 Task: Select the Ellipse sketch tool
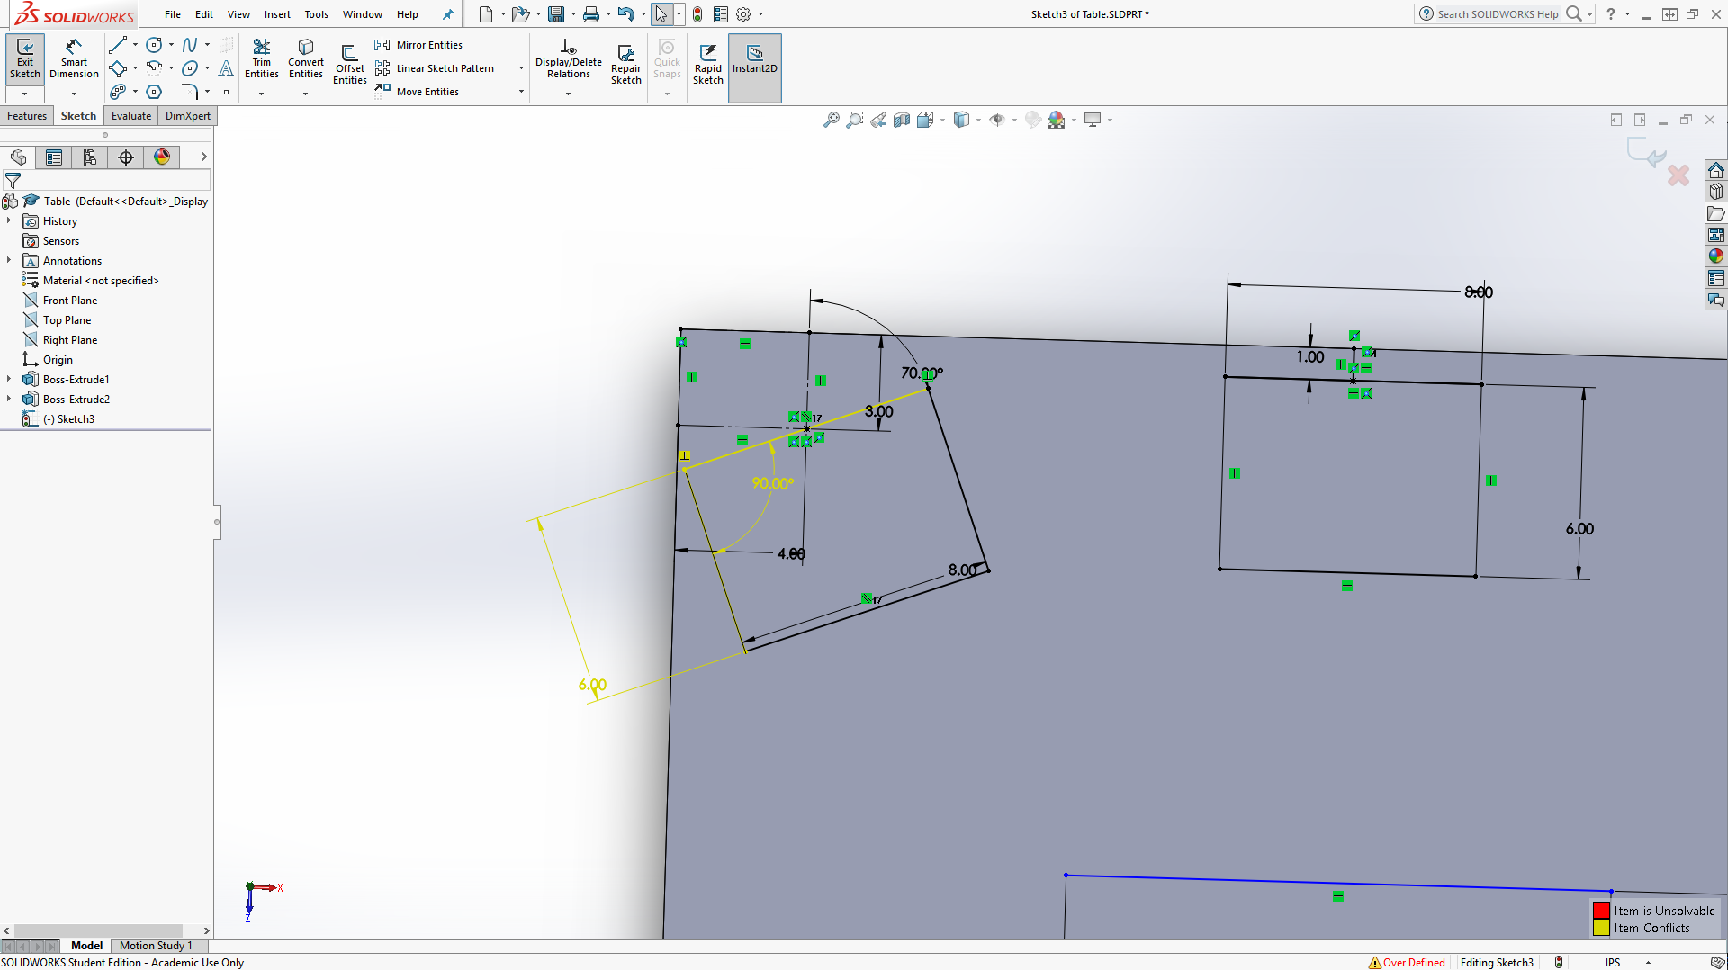point(190,68)
